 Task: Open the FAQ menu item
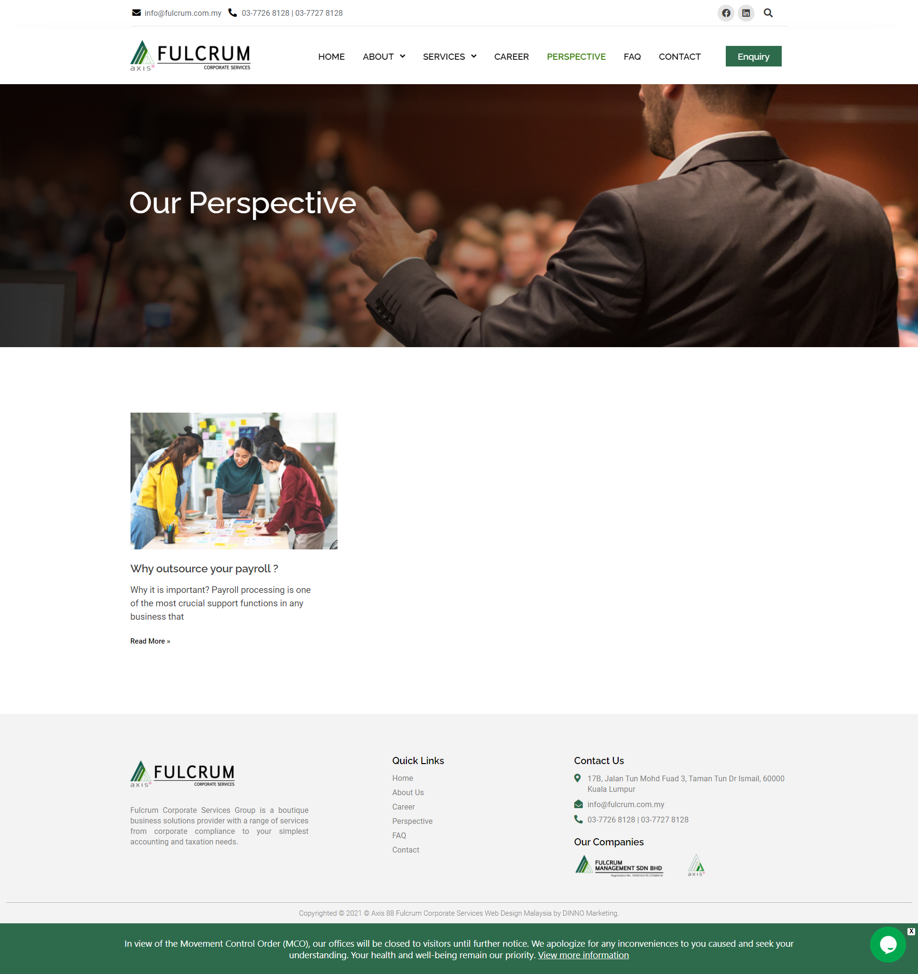pyautogui.click(x=632, y=57)
